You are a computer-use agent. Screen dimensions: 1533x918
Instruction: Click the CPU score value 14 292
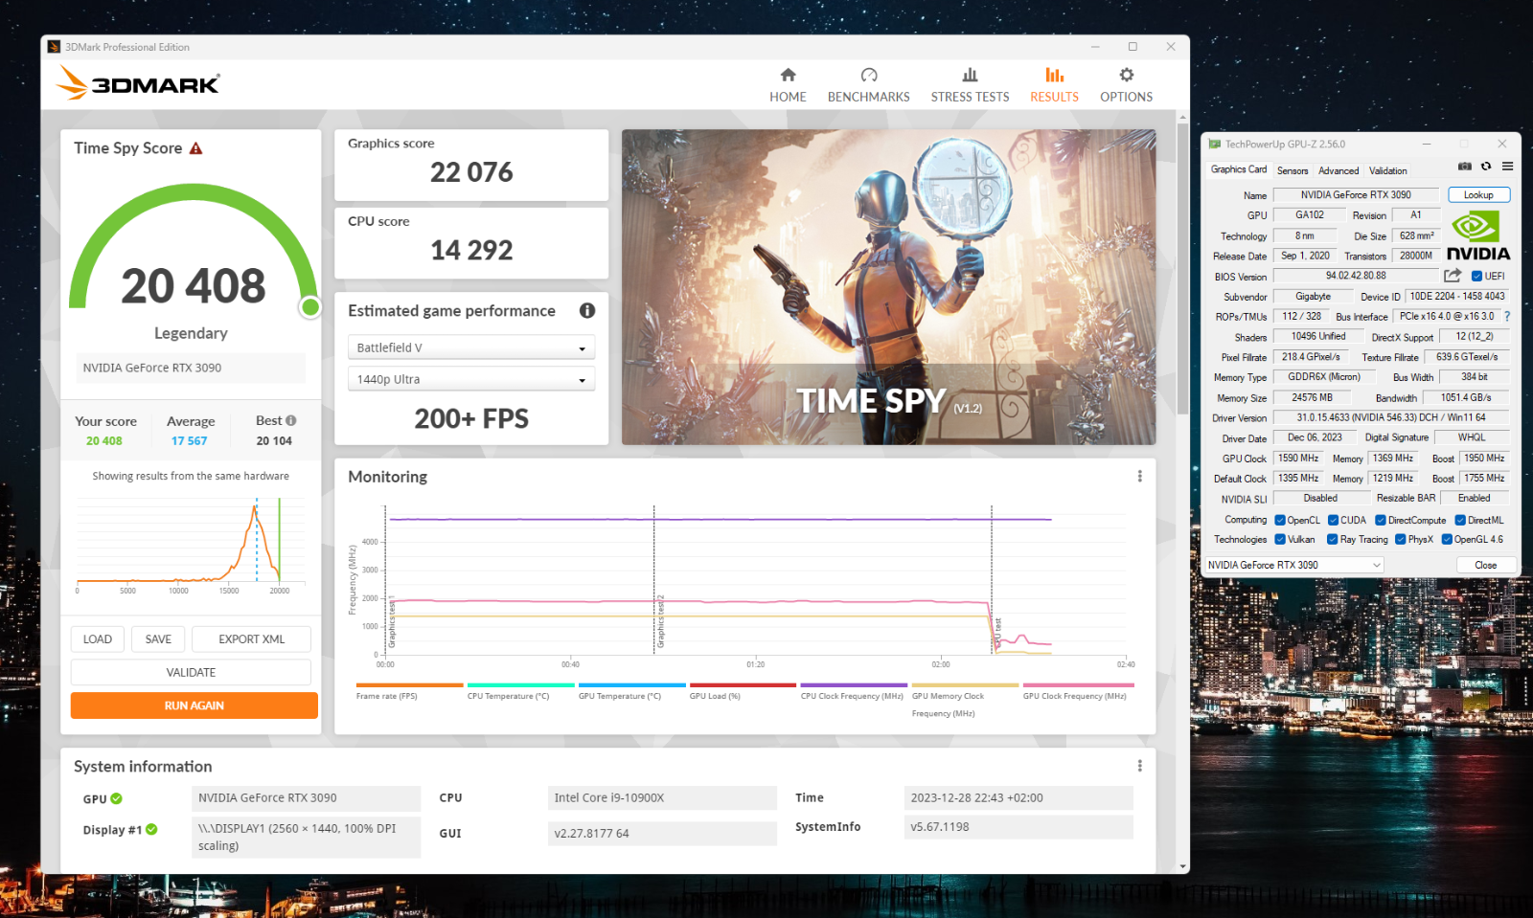[471, 250]
